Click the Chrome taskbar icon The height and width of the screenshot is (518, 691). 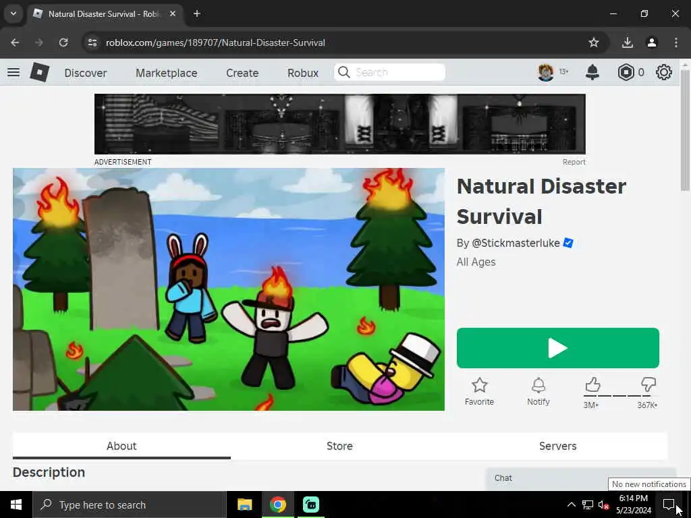point(277,505)
